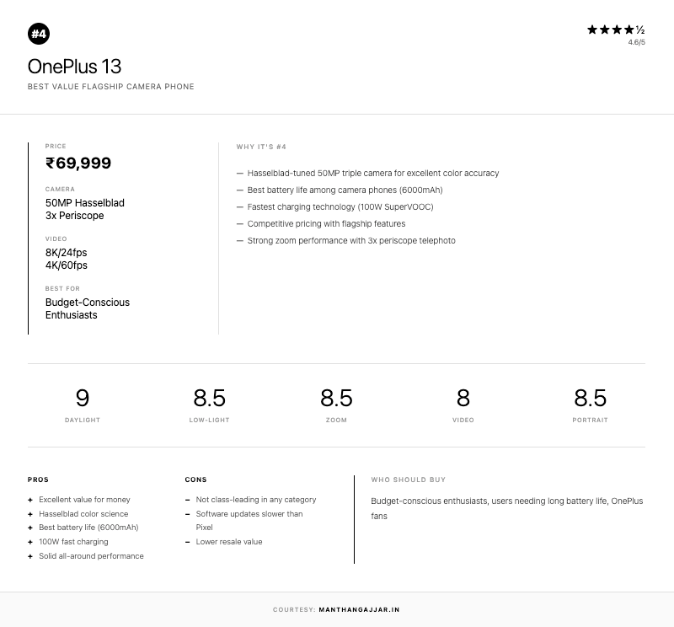Click the plus icon beside Hasselblad color science
674x627 pixels.
tap(30, 514)
